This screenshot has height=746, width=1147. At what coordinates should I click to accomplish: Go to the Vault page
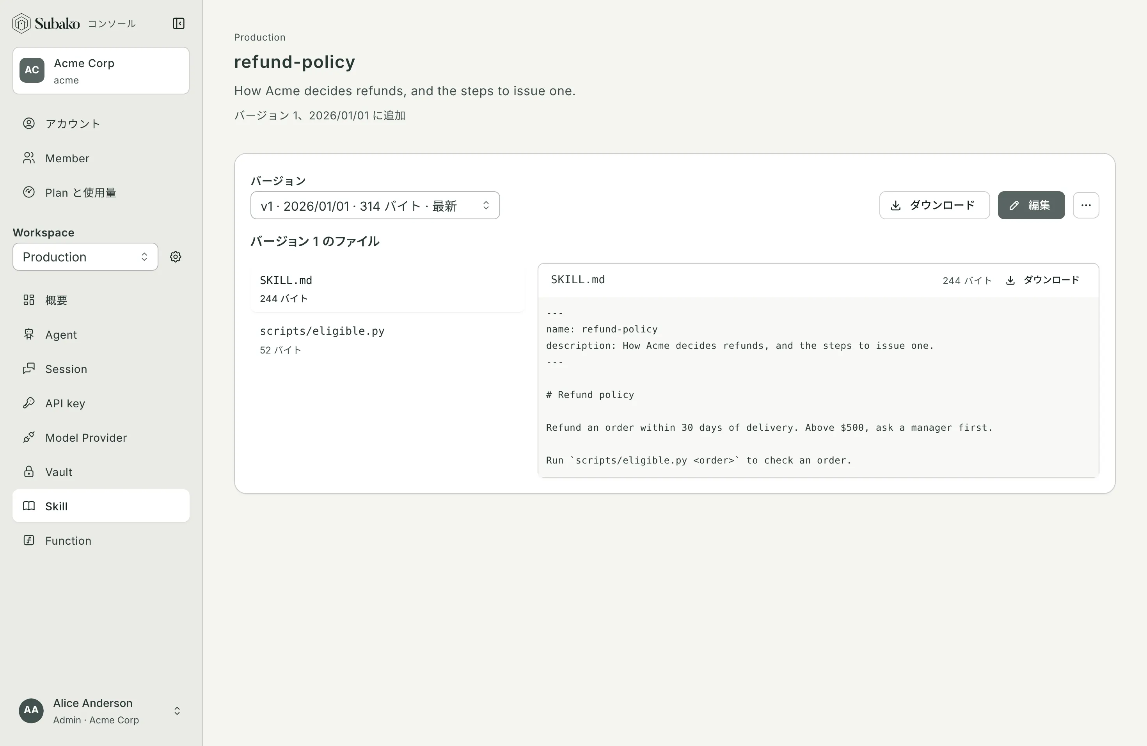(x=101, y=472)
